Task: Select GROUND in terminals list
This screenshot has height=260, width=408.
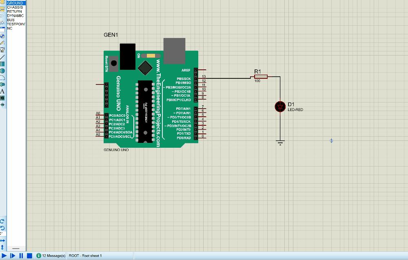Action: [16, 3]
